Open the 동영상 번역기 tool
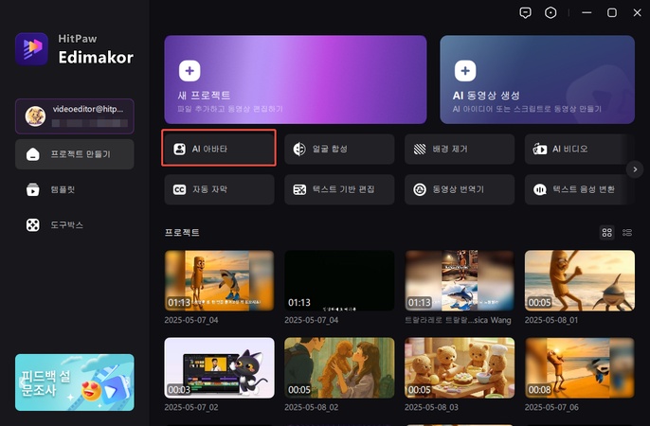This screenshot has width=650, height=426. click(460, 189)
